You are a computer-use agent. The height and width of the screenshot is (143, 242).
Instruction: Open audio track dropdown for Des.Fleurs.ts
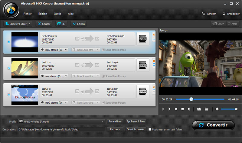click(x=66, y=50)
